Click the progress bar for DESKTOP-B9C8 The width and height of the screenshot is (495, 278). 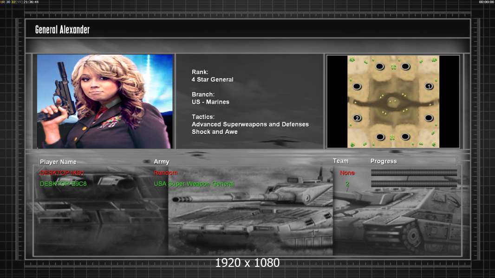[414, 184]
